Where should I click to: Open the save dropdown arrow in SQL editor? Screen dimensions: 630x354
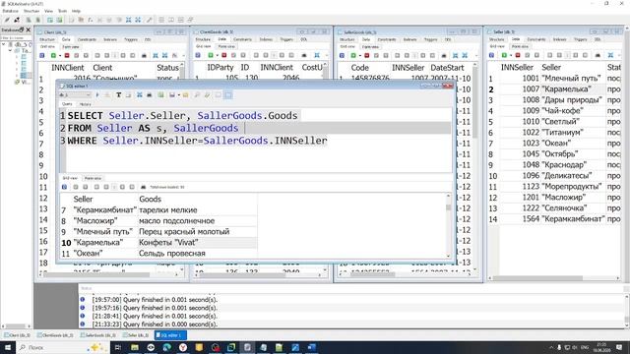(179, 95)
